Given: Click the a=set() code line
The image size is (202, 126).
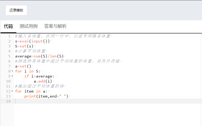Looking at the screenshot, I should click(x=23, y=66).
